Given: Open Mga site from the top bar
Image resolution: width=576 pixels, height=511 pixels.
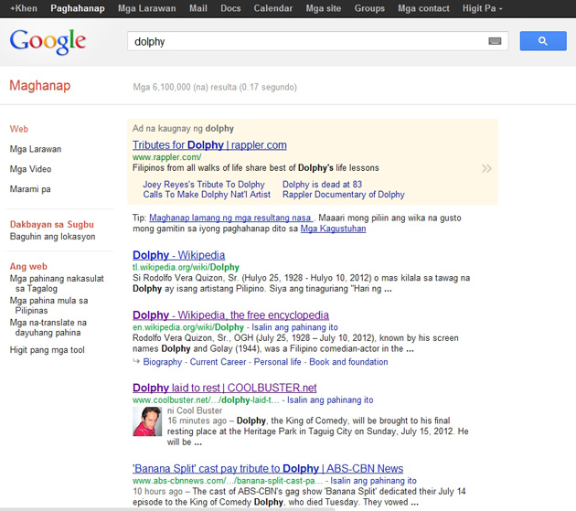Looking at the screenshot, I should (x=324, y=8).
